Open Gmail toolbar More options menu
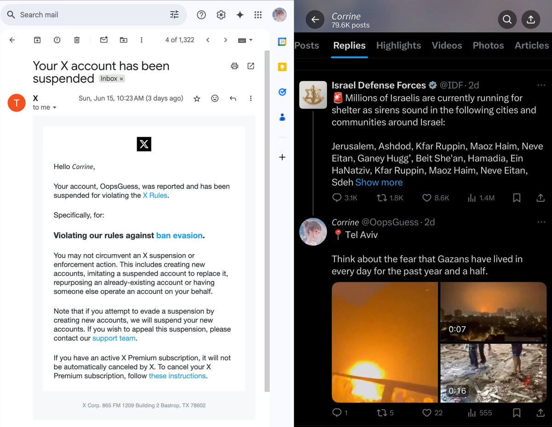This screenshot has width=552, height=427. click(x=141, y=40)
